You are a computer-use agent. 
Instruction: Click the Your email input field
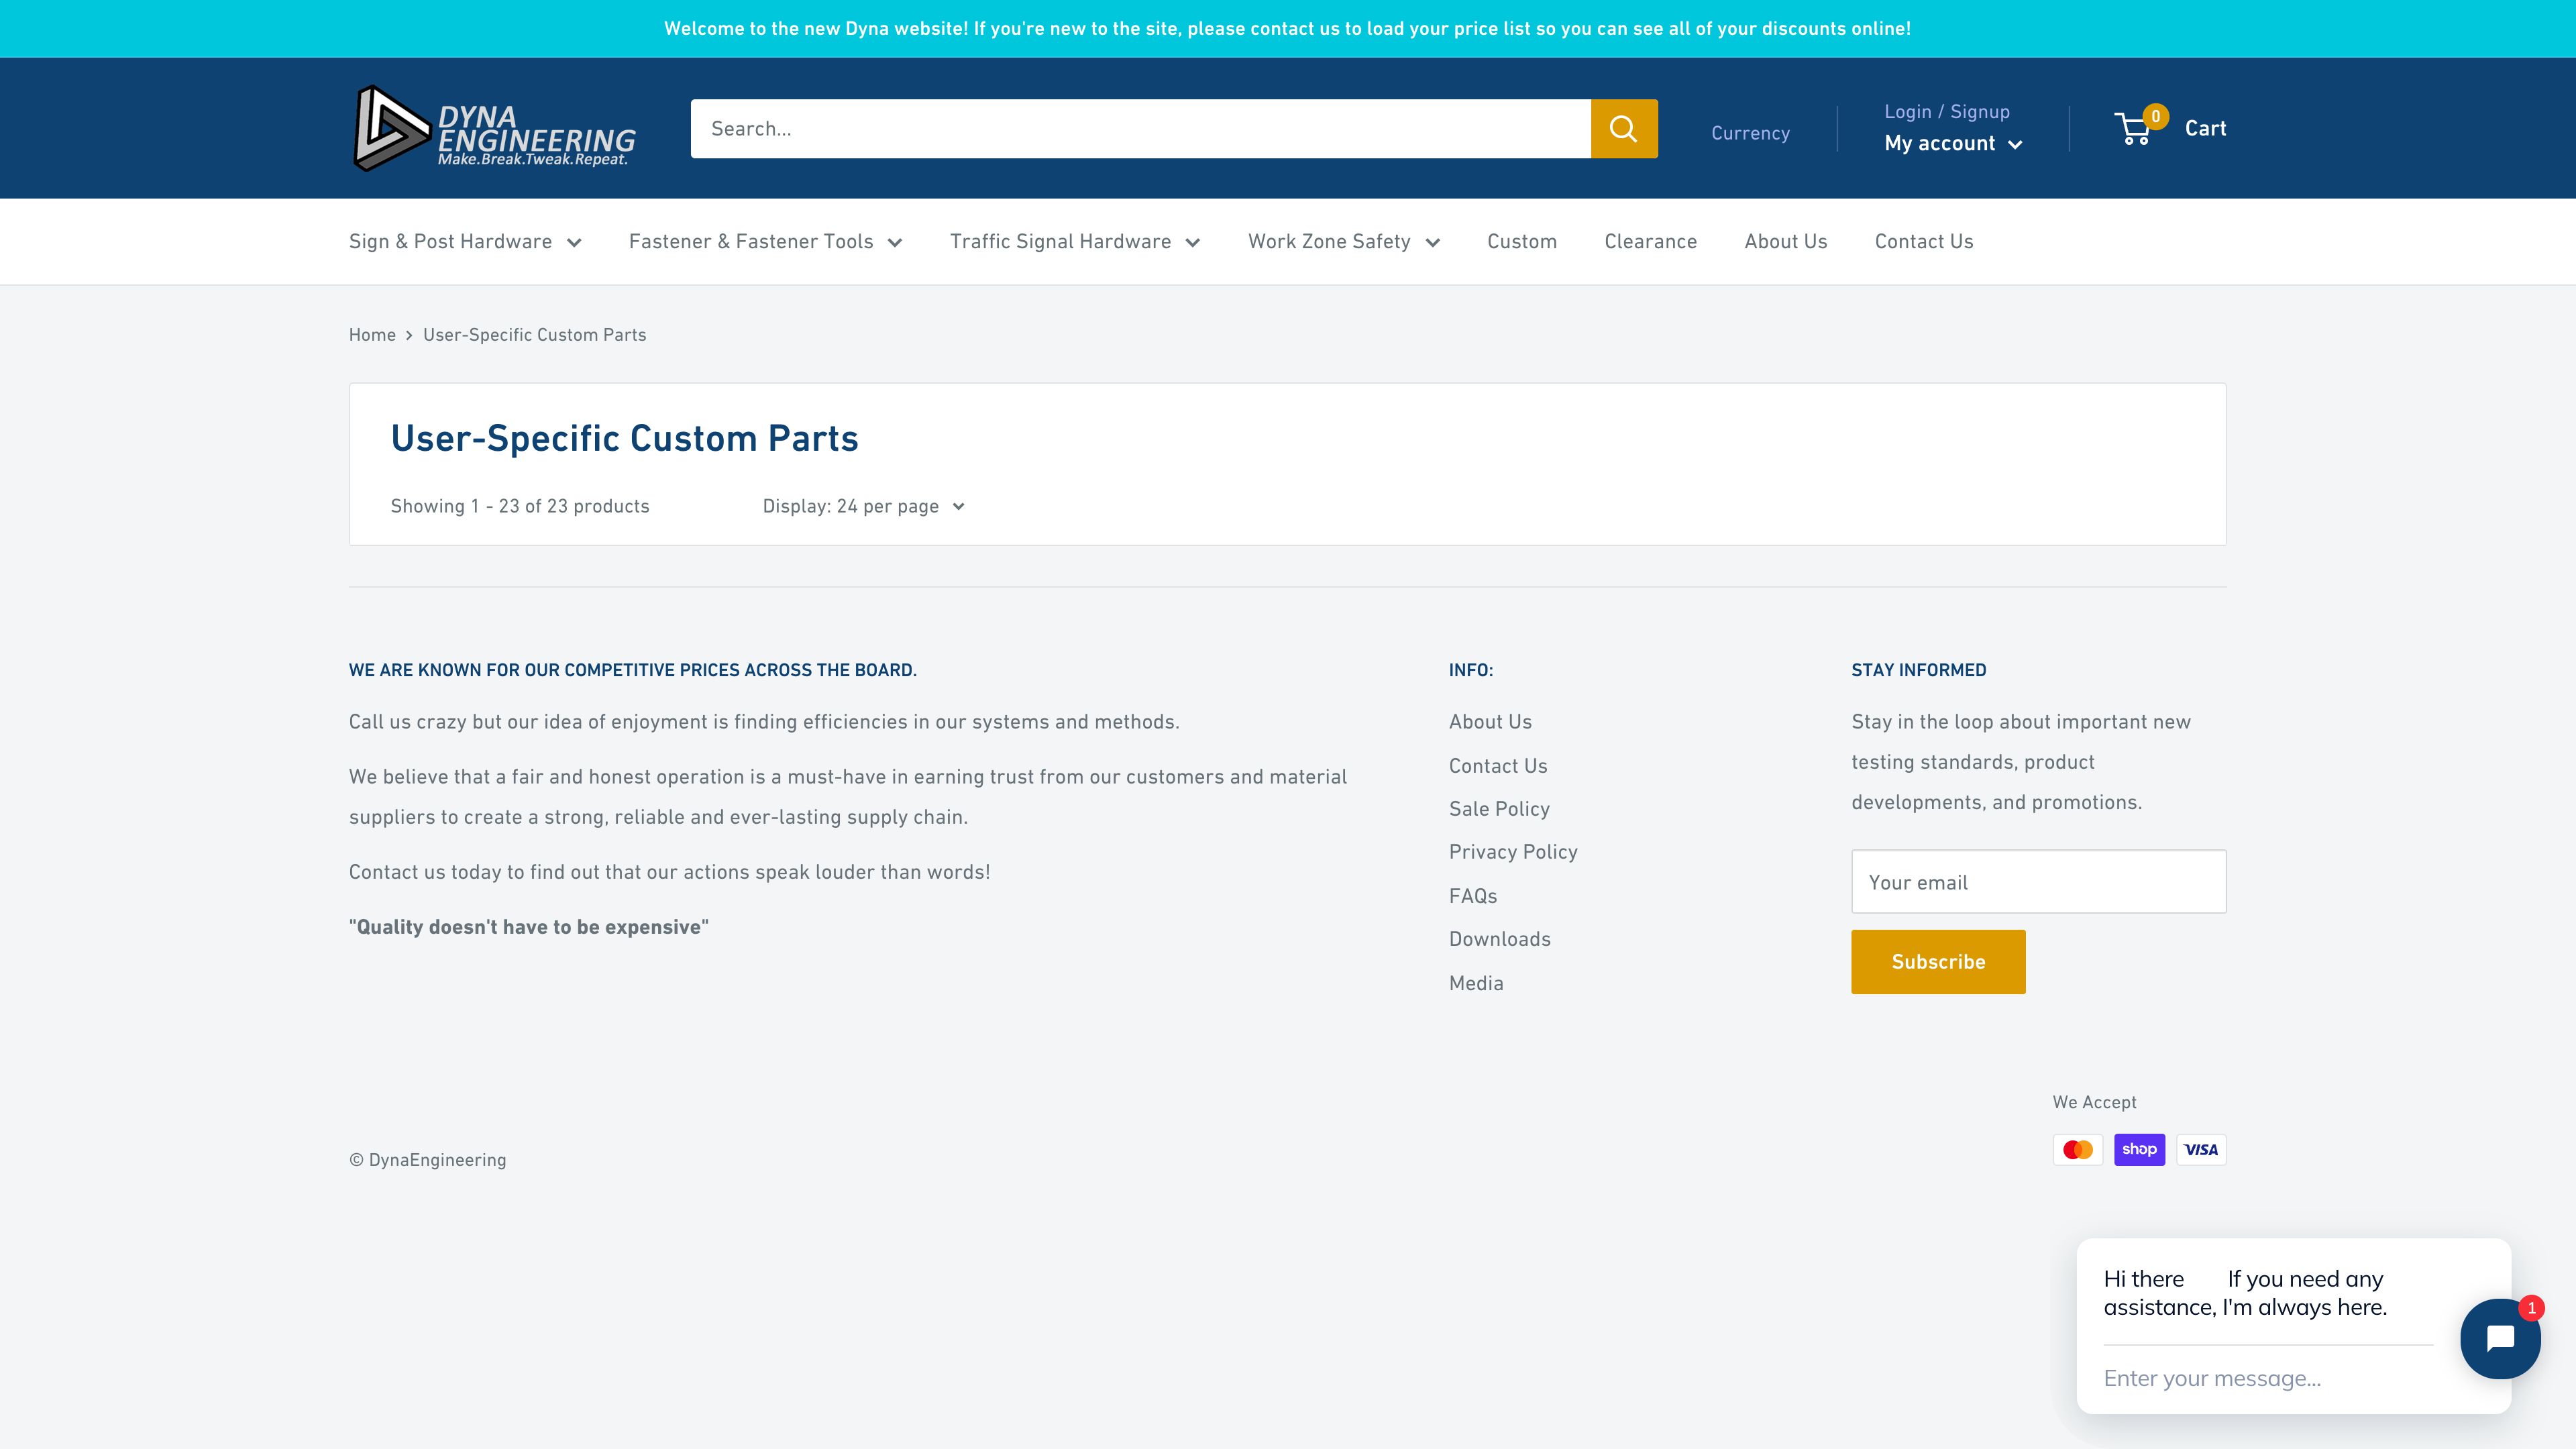coord(2038,881)
